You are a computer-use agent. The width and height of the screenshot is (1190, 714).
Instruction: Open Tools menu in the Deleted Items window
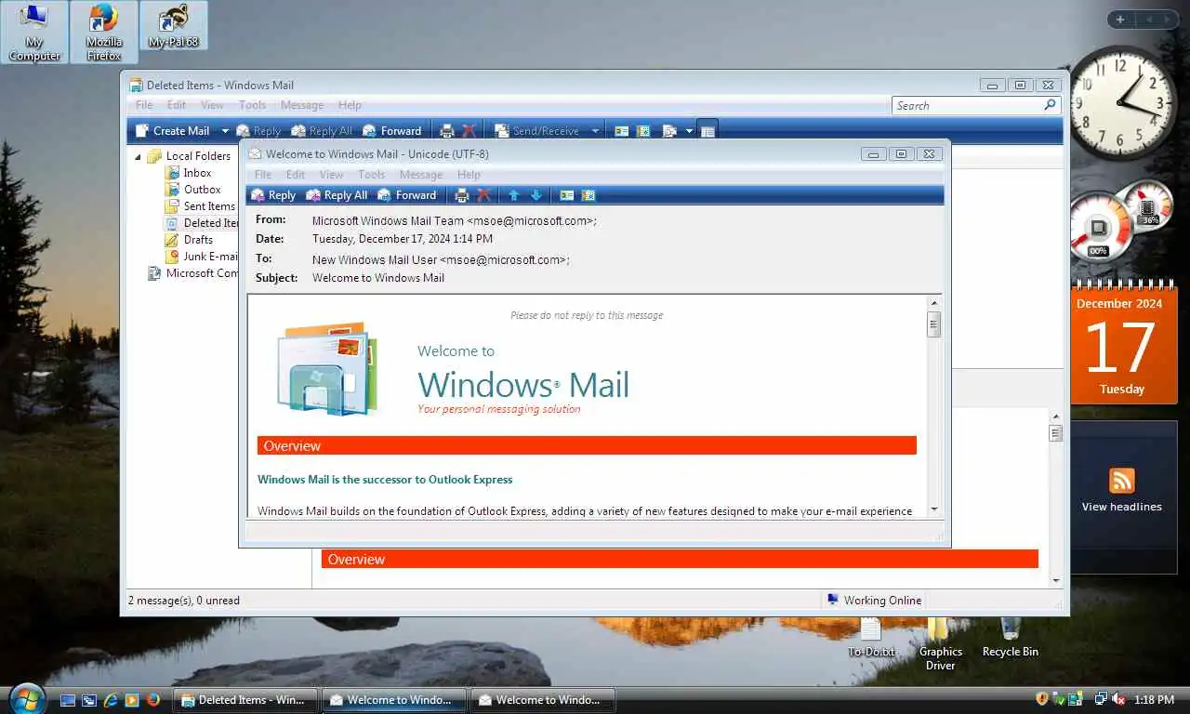pyautogui.click(x=252, y=105)
